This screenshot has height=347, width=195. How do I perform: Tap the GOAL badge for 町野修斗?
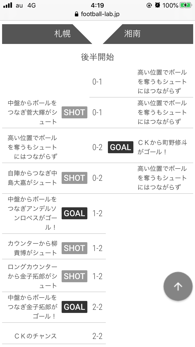click(121, 147)
